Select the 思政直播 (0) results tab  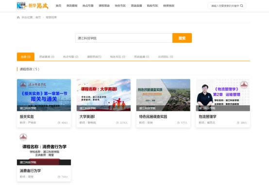tap(141, 57)
